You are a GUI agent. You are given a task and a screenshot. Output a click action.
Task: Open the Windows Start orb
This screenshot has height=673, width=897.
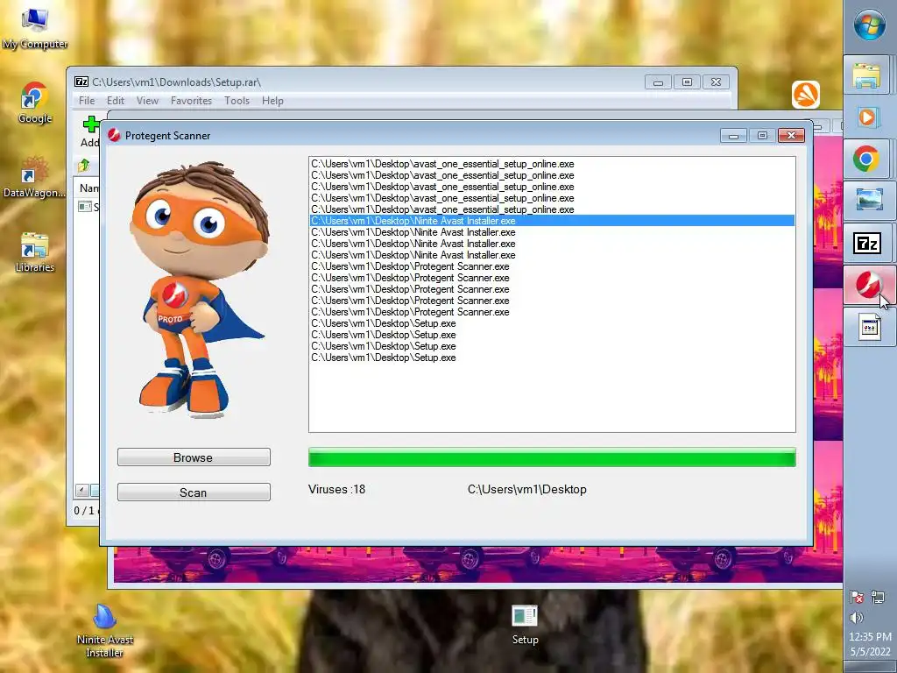point(870,25)
